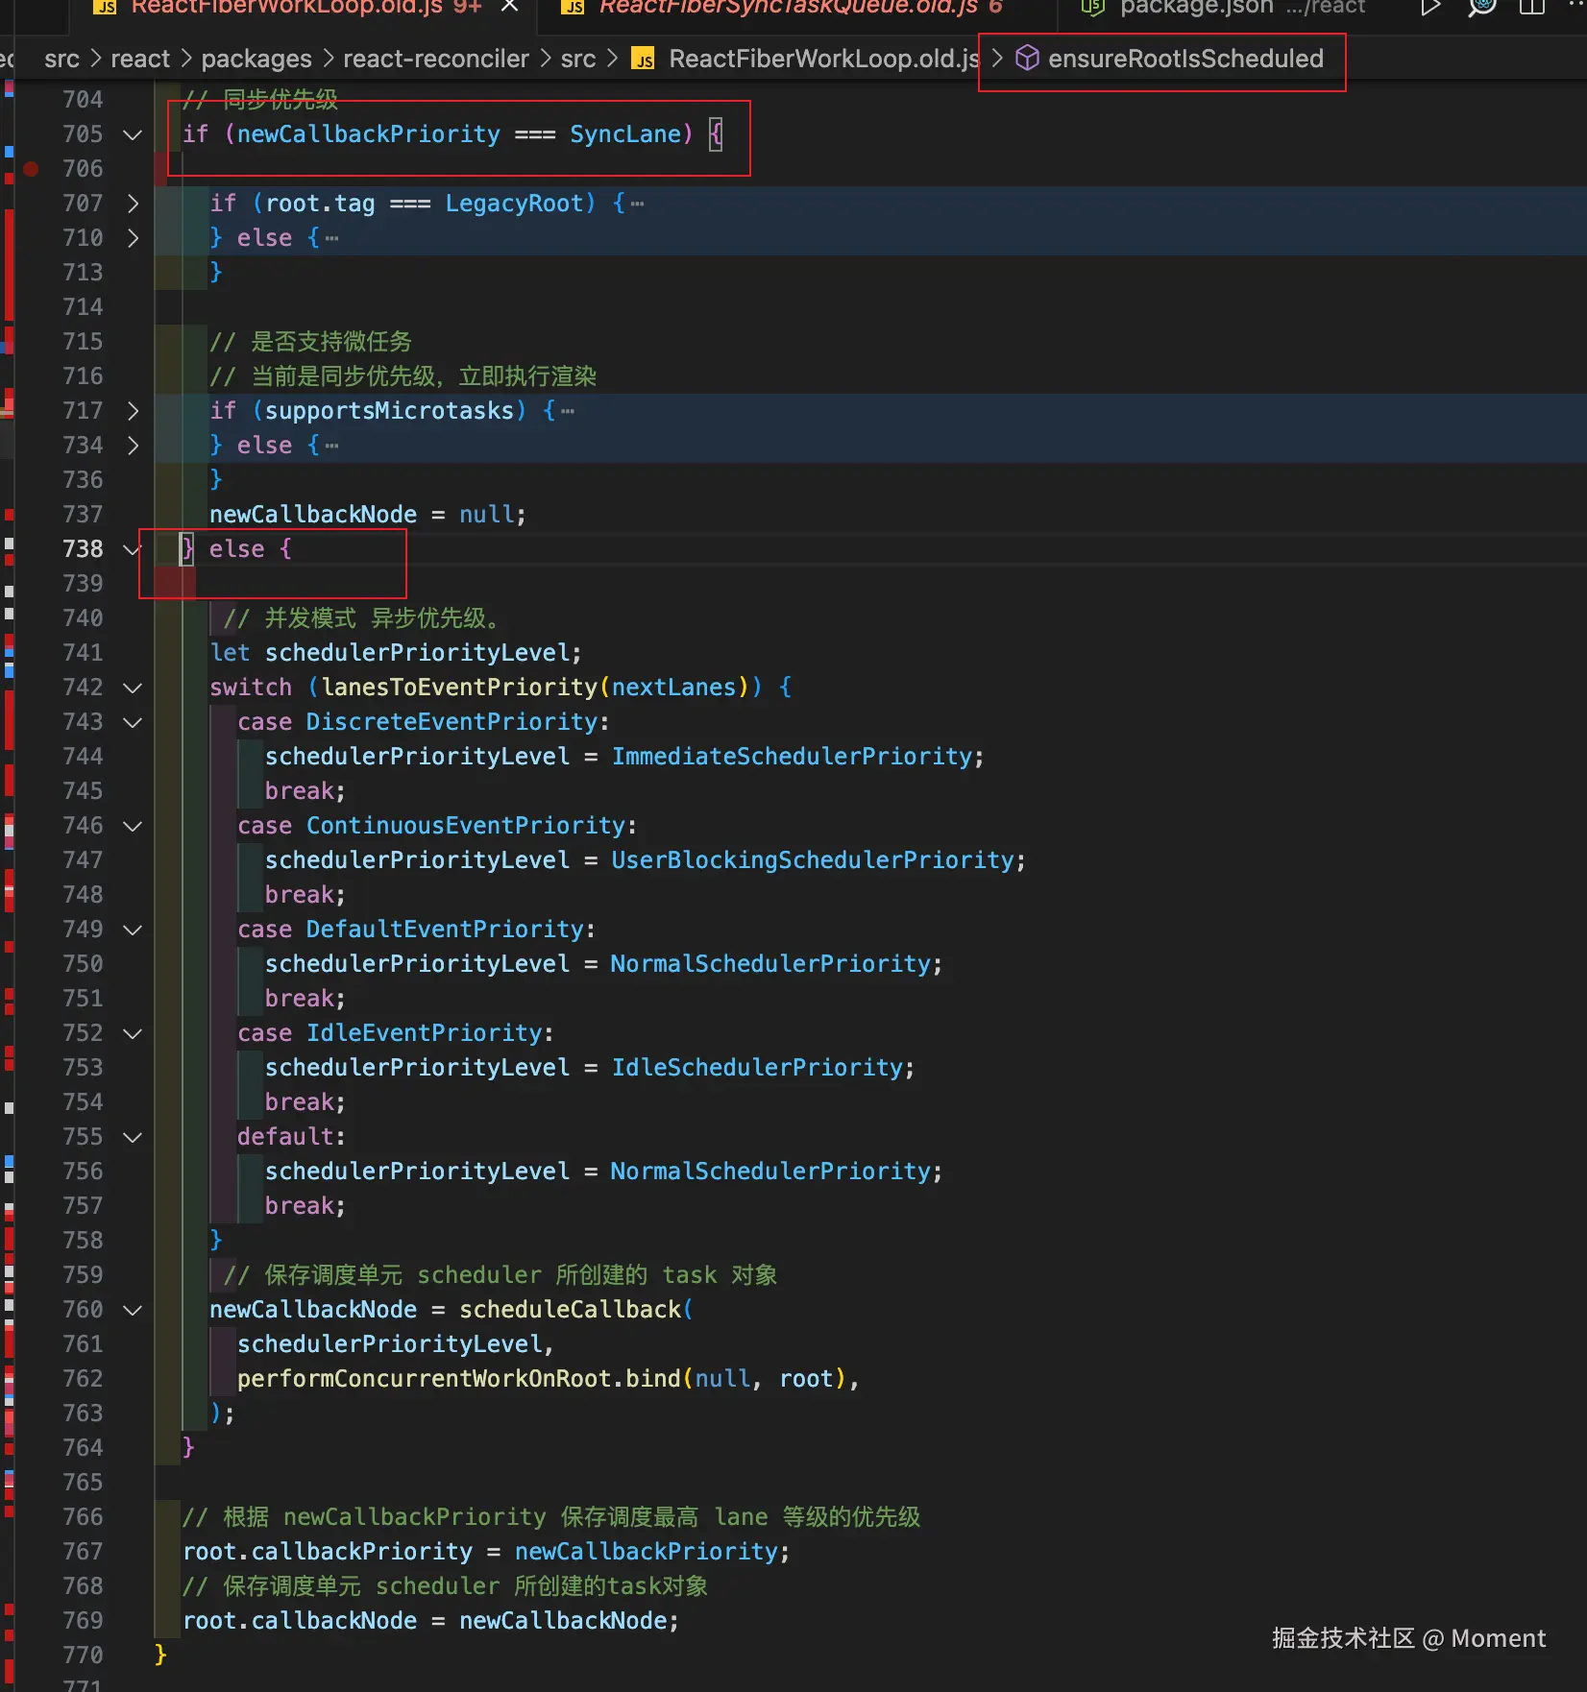Click the cube symbol icon beside ensureRootIsScheduled
The width and height of the screenshot is (1587, 1692).
1027,59
